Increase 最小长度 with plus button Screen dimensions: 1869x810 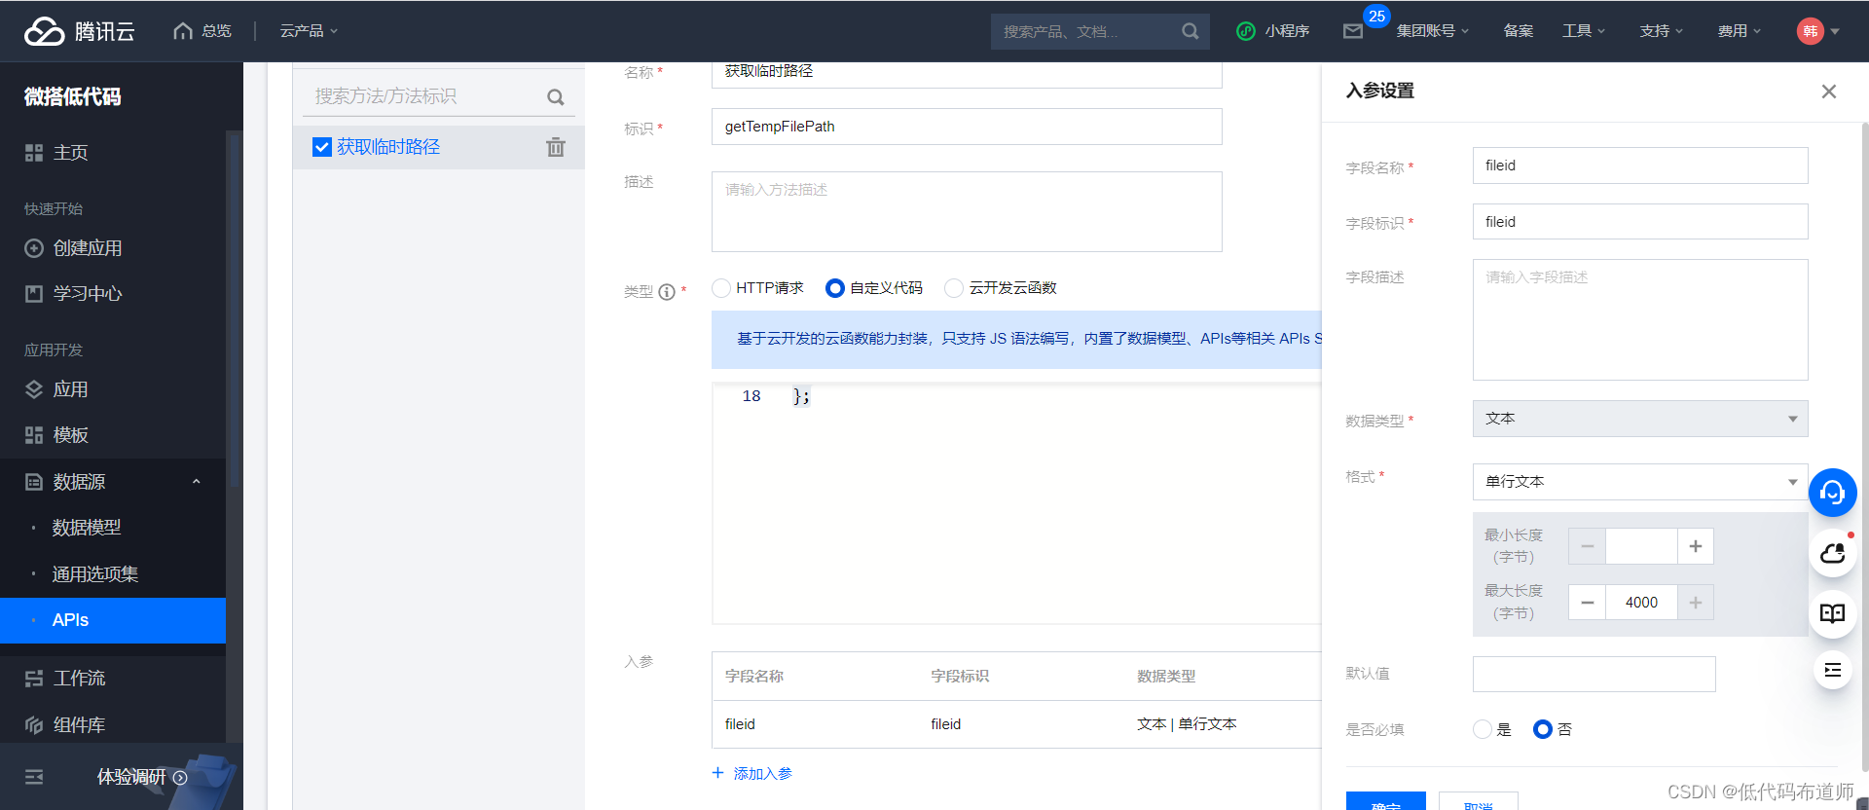tap(1696, 546)
